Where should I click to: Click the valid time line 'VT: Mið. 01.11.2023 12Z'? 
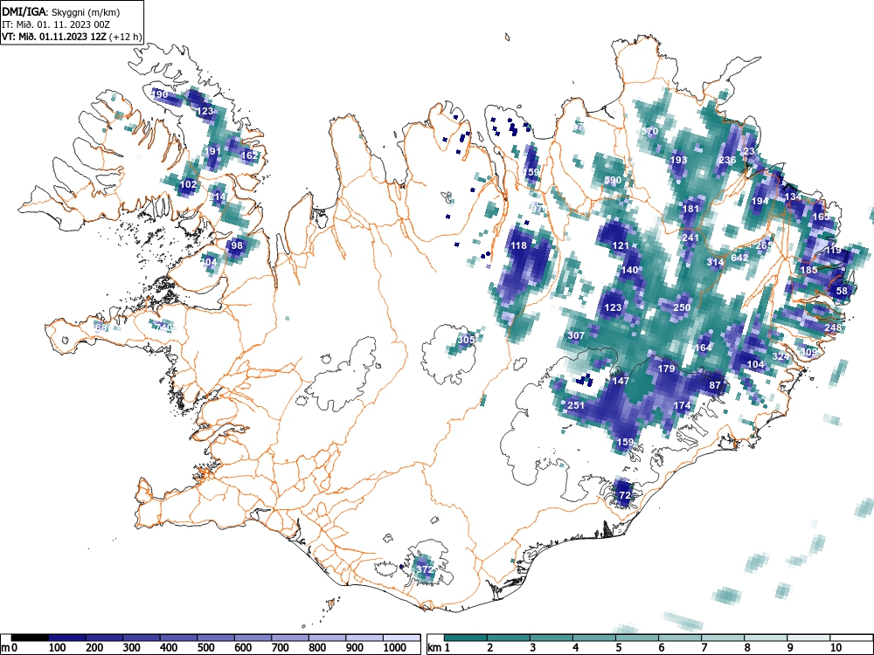click(x=55, y=37)
